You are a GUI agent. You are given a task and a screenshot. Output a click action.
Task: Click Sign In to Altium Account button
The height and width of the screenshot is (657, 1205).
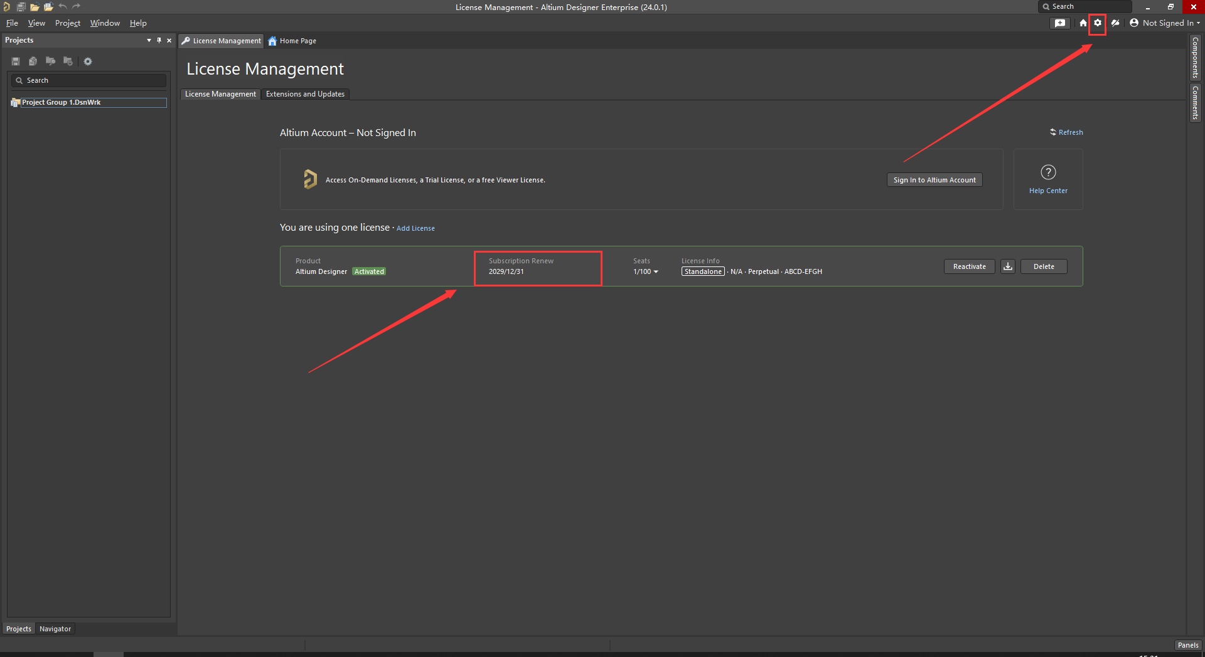(x=935, y=180)
